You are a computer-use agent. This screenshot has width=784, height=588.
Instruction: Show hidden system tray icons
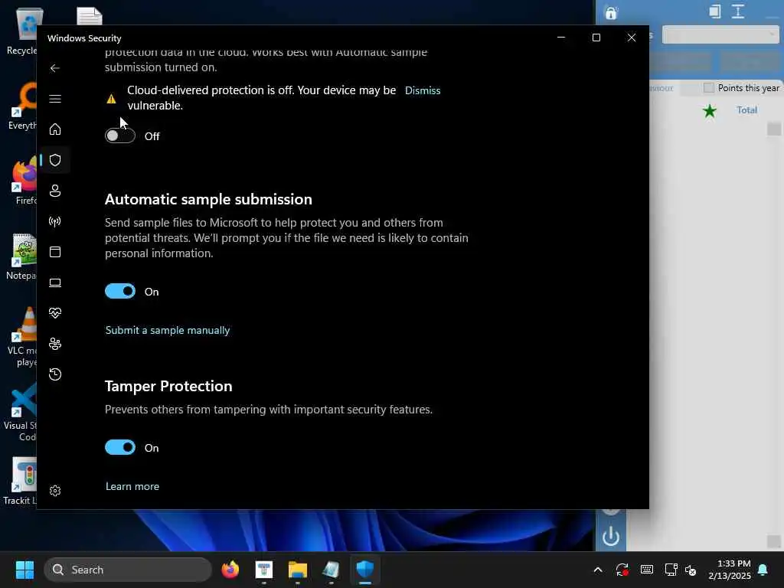click(597, 570)
